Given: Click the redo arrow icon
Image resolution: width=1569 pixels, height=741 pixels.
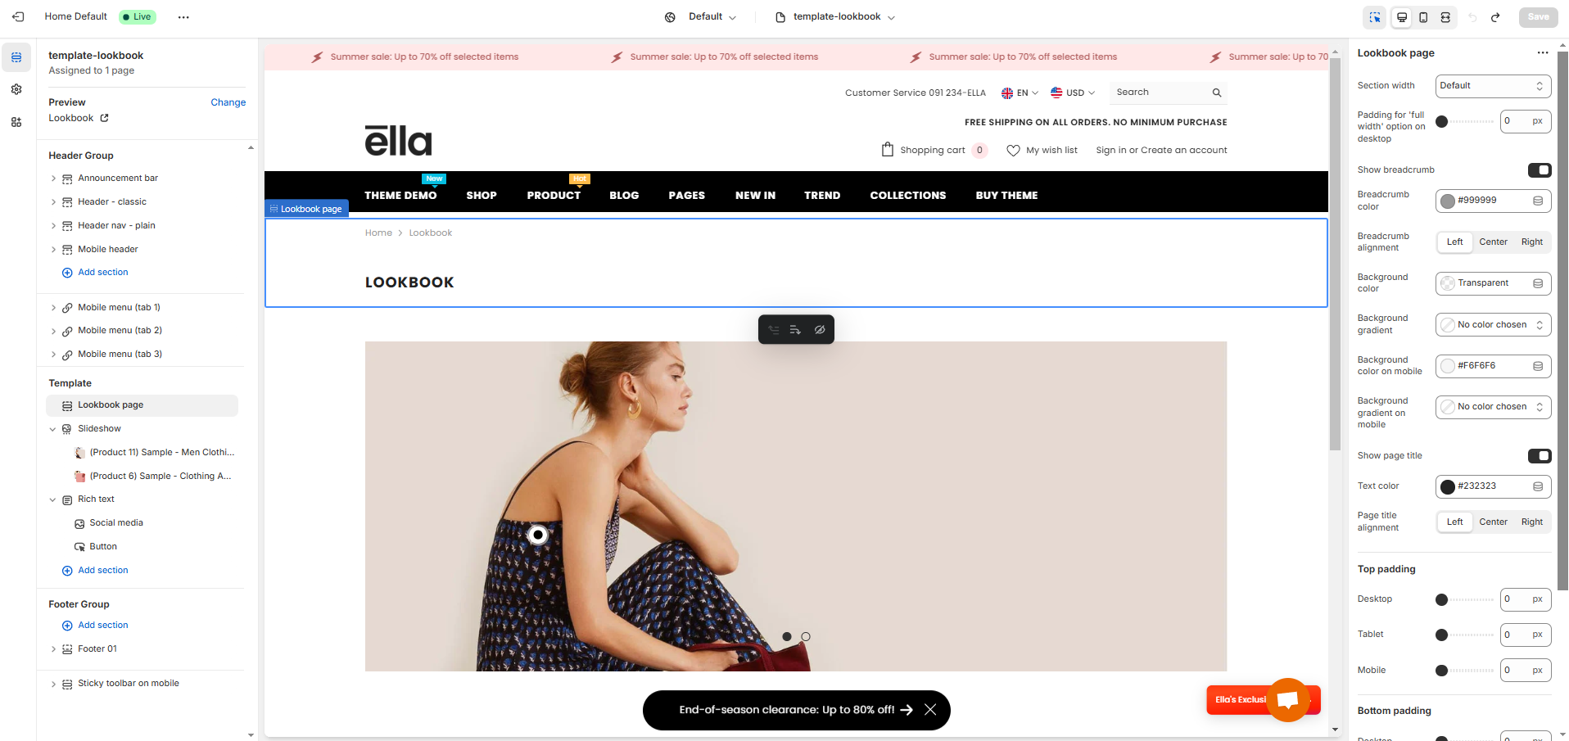Looking at the screenshot, I should [1495, 17].
